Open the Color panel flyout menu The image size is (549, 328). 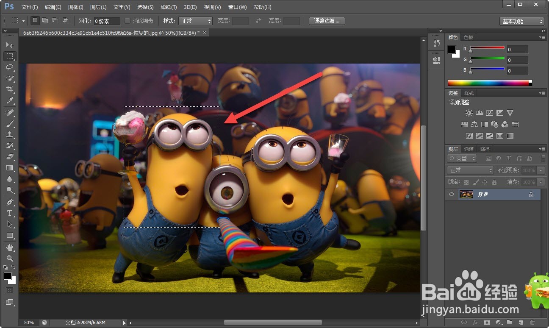(542, 37)
